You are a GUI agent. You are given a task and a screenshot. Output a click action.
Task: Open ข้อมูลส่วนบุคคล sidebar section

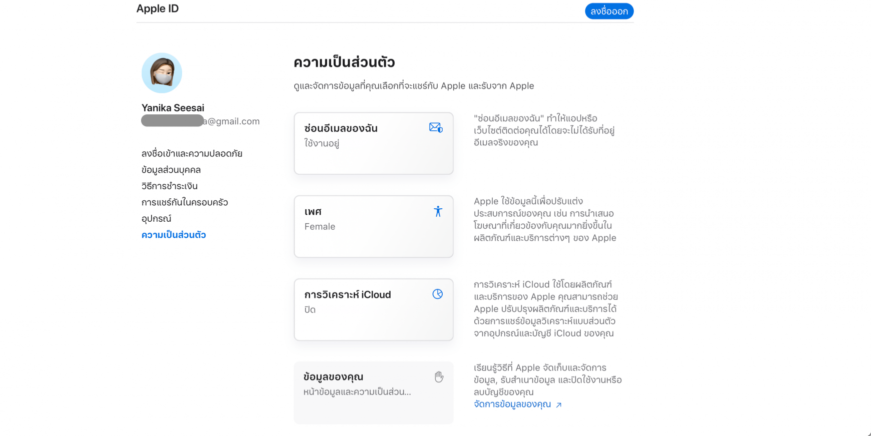(171, 170)
